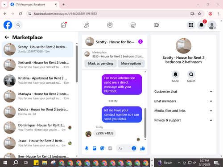The image size is (223, 167).
Task: Choose a GIF with the GIF icon
Action: [x=110, y=148]
